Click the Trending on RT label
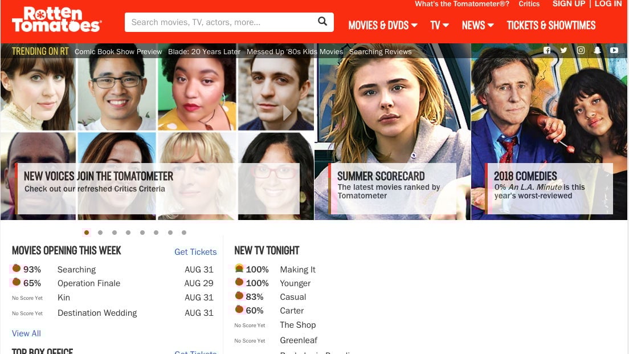This screenshot has width=629, height=354. [x=40, y=51]
